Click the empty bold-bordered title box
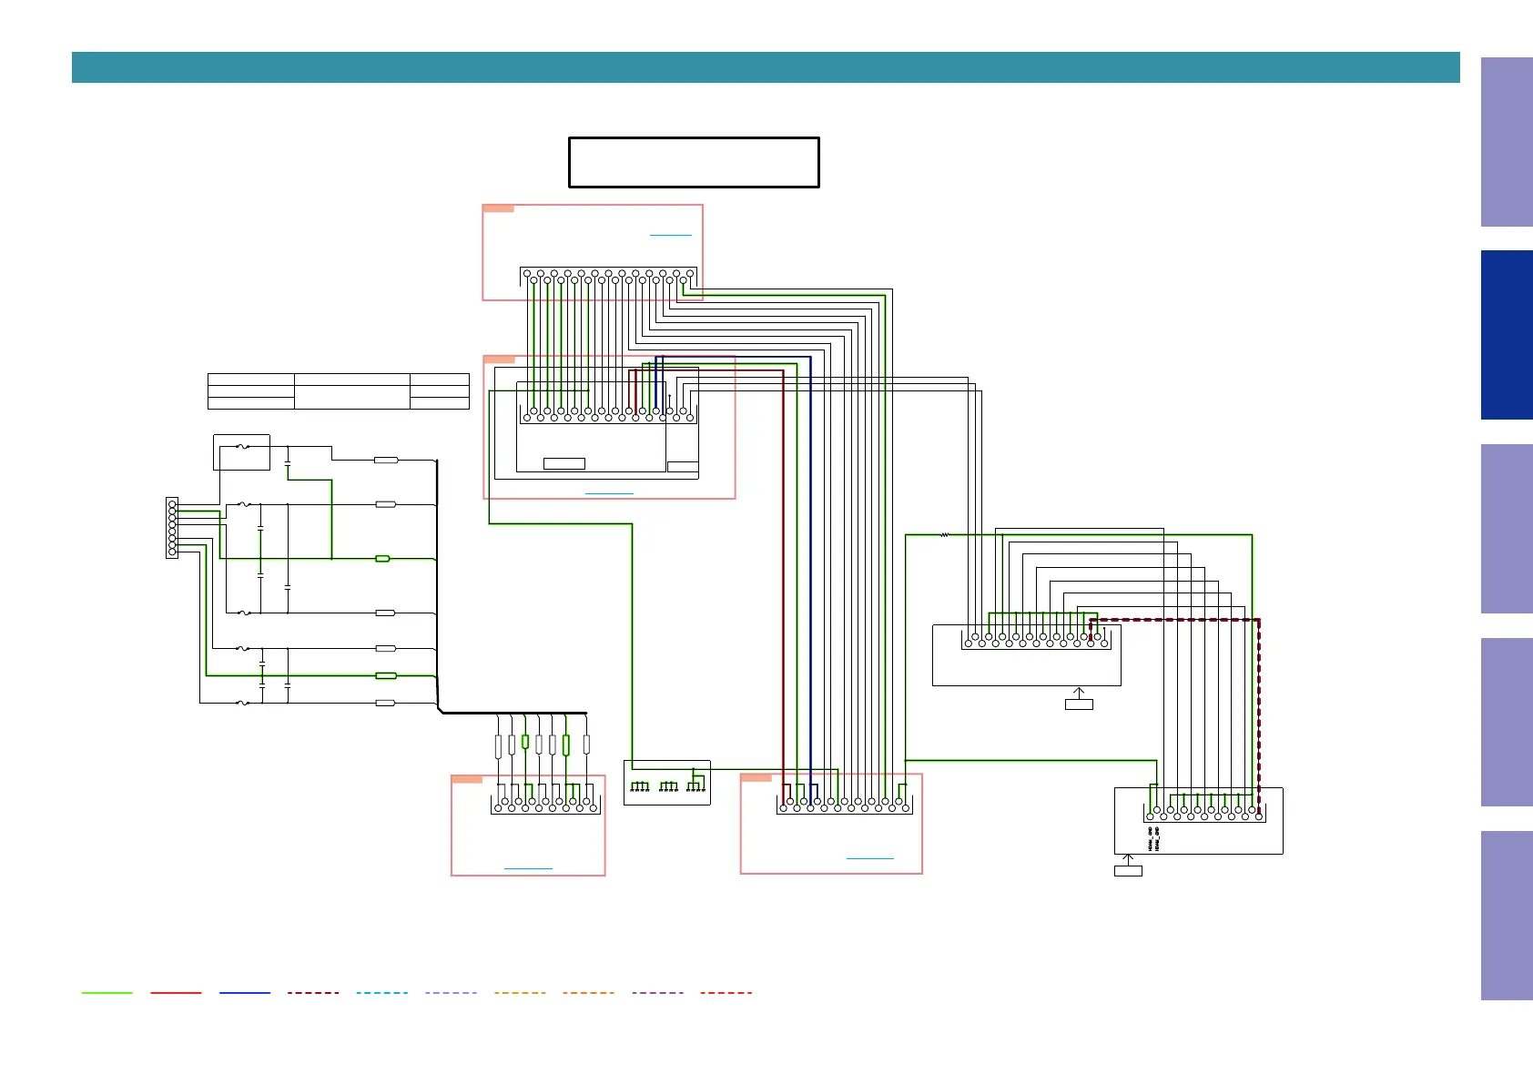 [x=694, y=162]
